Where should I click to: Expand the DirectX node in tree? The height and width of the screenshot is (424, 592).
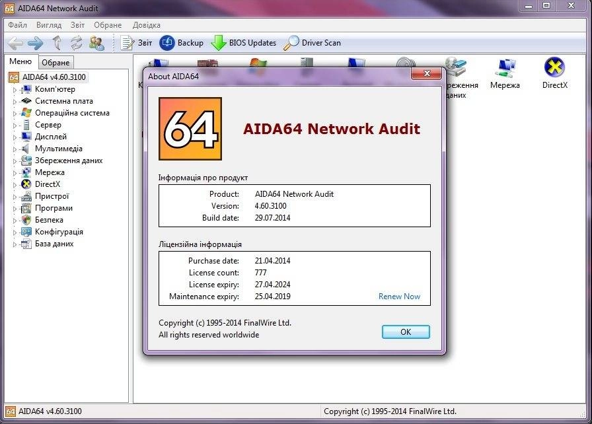(15, 185)
